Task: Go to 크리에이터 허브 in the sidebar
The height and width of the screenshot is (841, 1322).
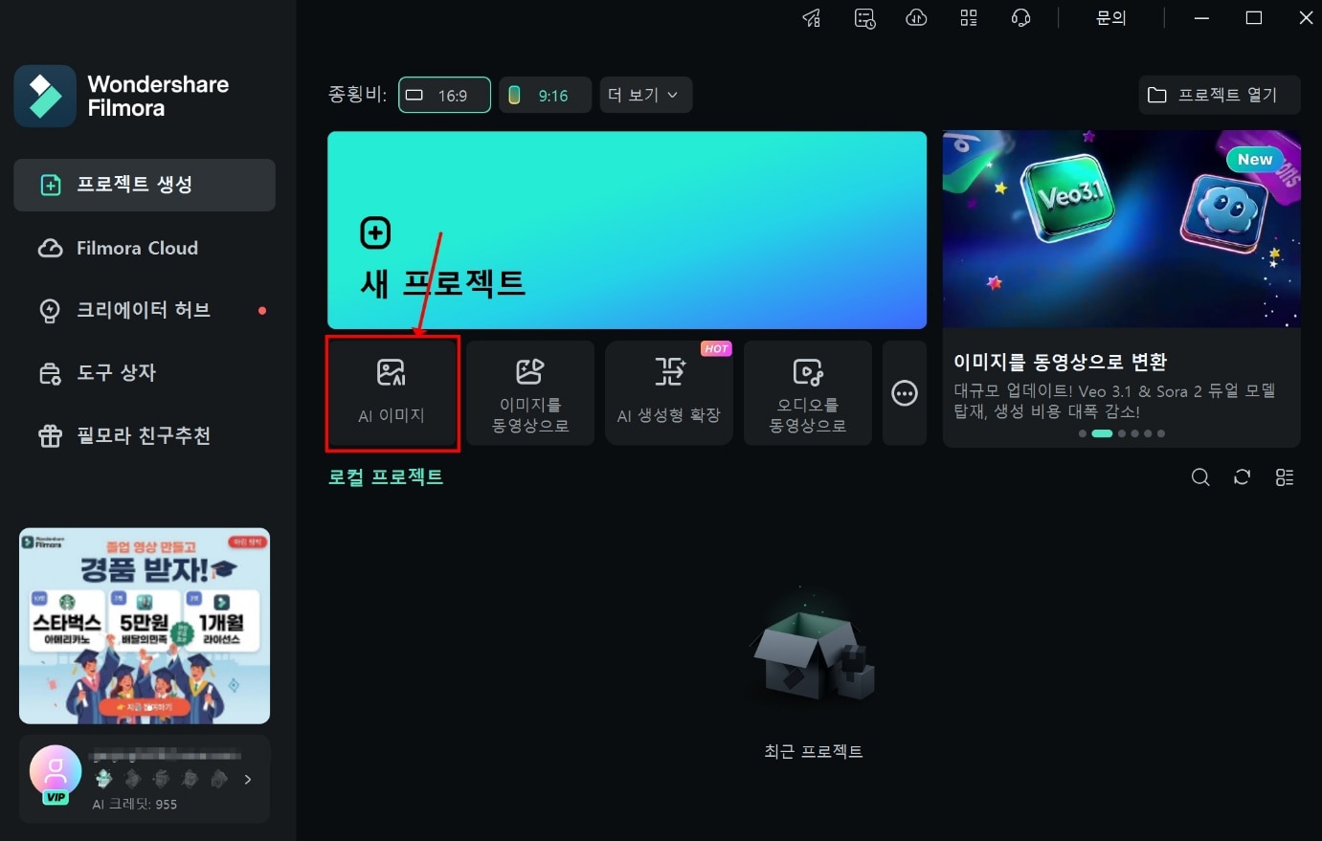Action: coord(145,310)
